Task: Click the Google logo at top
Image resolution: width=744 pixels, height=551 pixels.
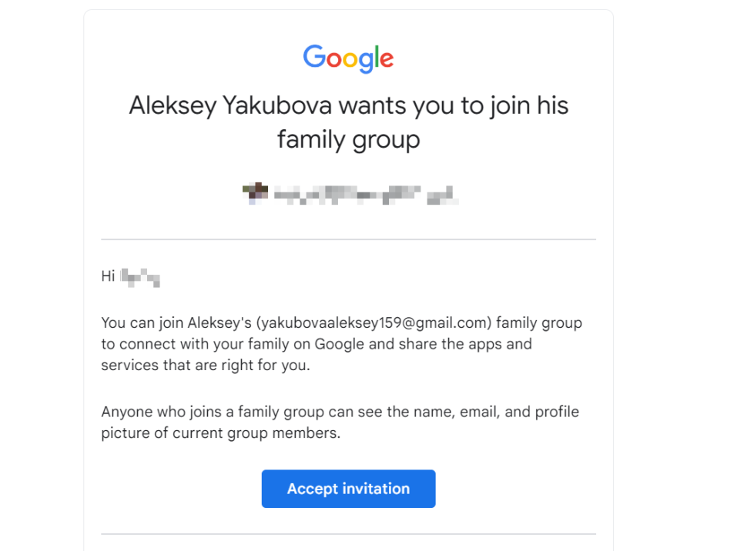Action: click(348, 58)
